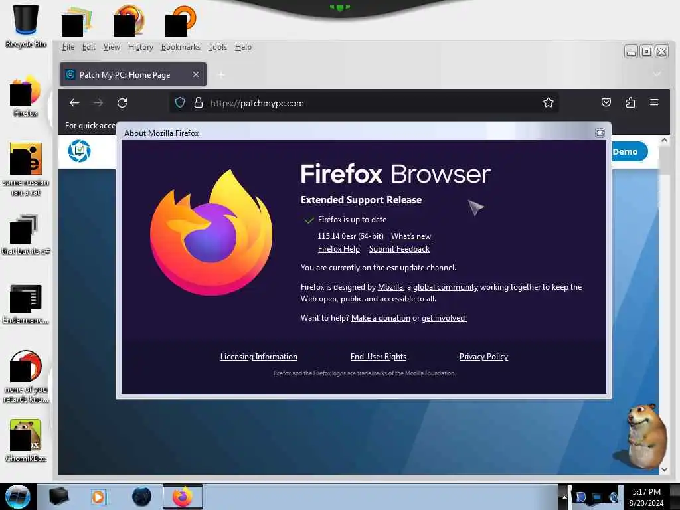The width and height of the screenshot is (680, 510).
Task: Click the media player taskbar icon
Action: (100, 497)
